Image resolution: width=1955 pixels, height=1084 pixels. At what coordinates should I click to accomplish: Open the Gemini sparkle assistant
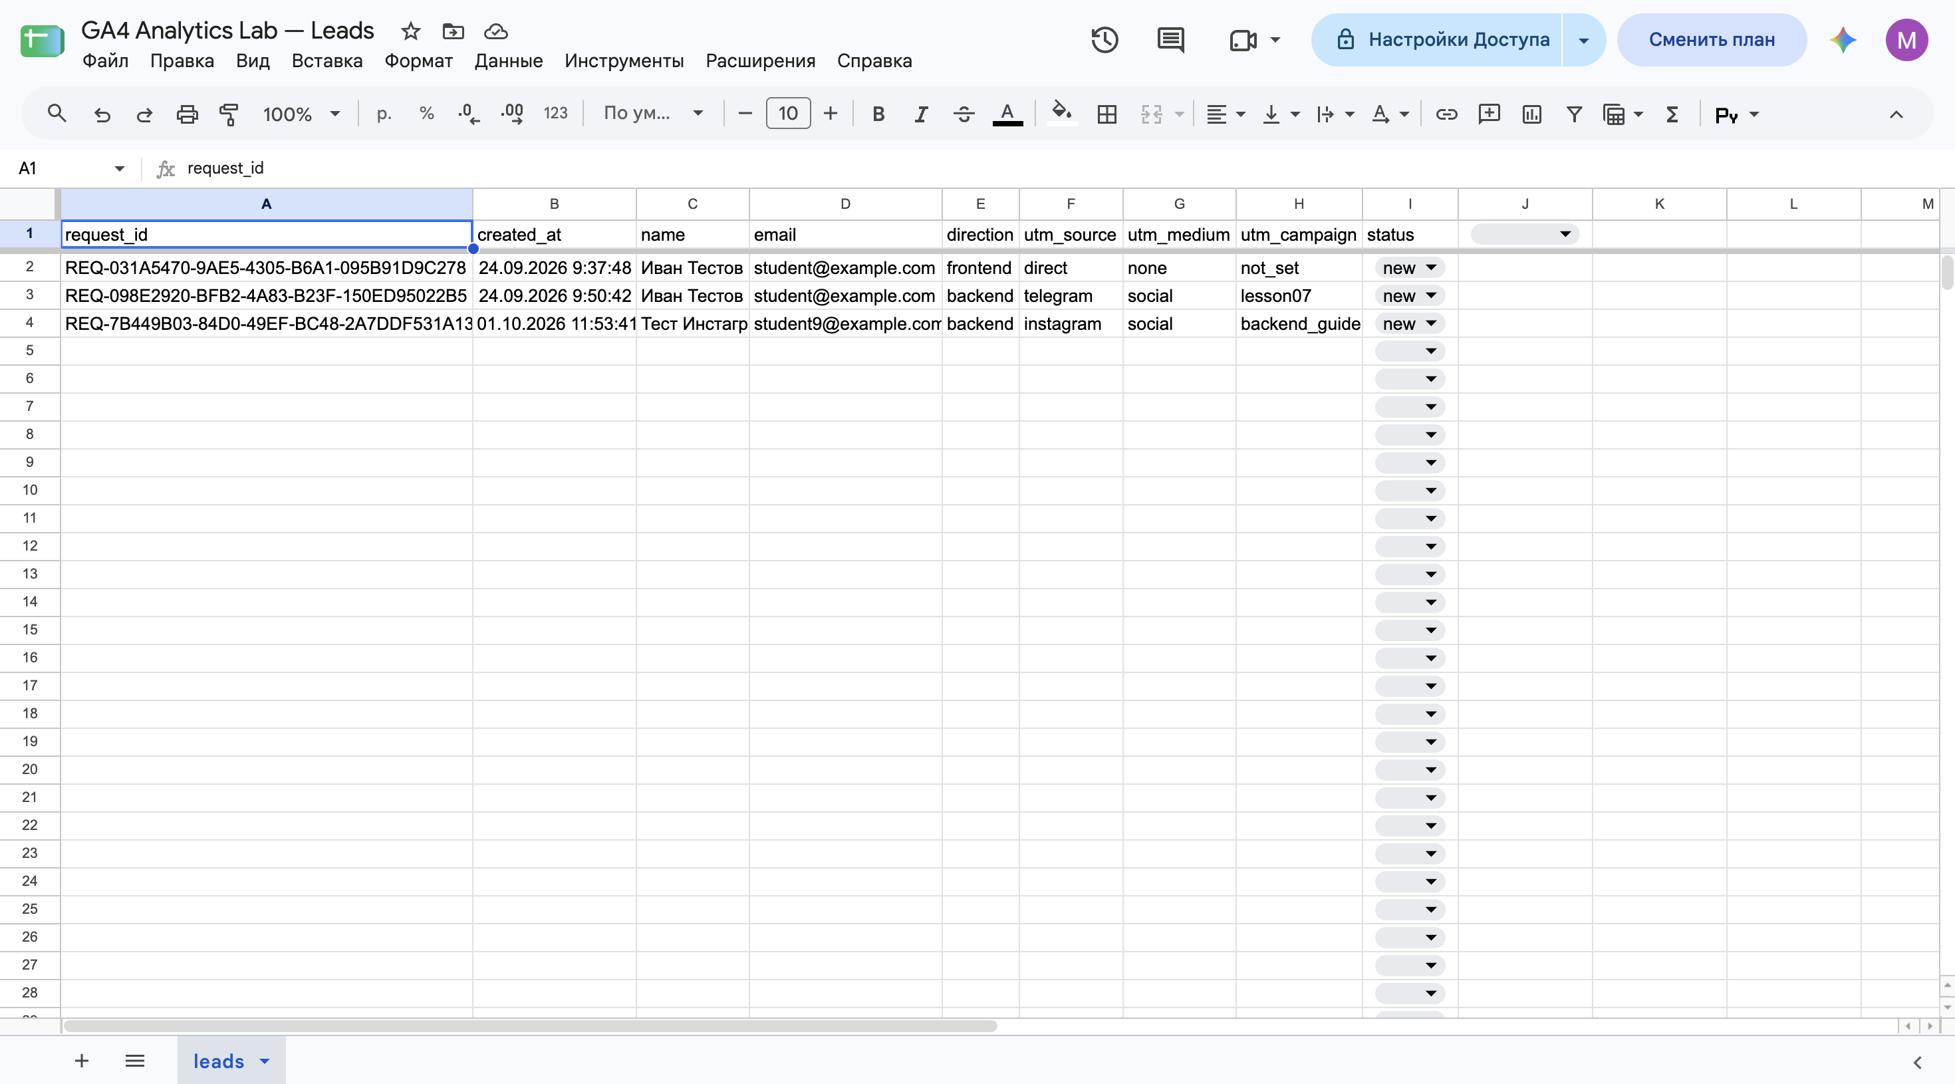tap(1843, 39)
